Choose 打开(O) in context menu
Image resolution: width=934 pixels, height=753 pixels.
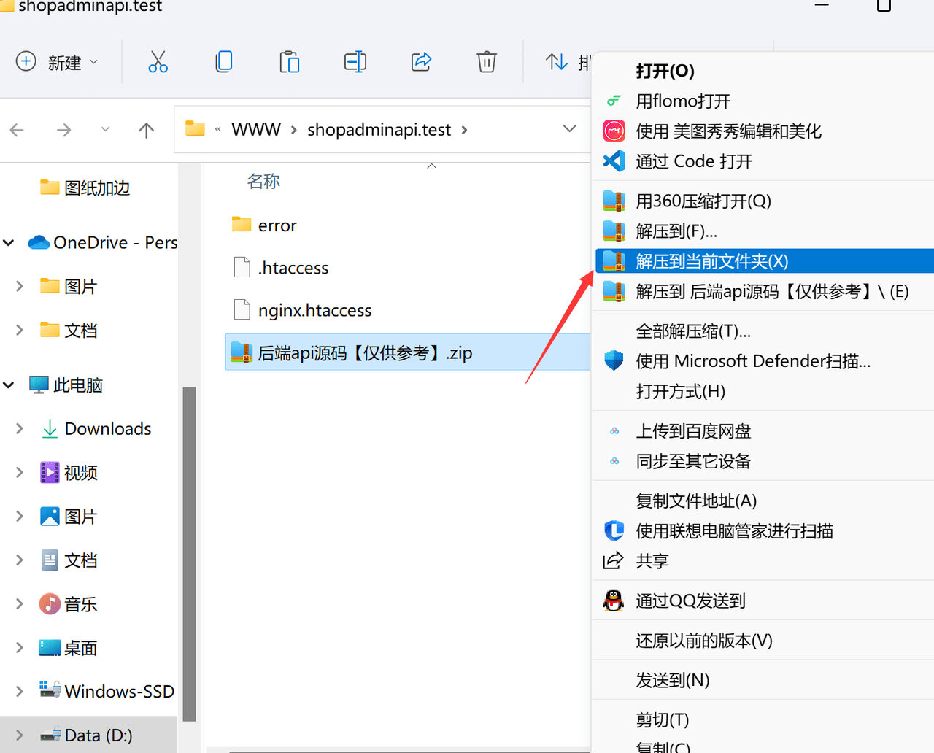763,71
